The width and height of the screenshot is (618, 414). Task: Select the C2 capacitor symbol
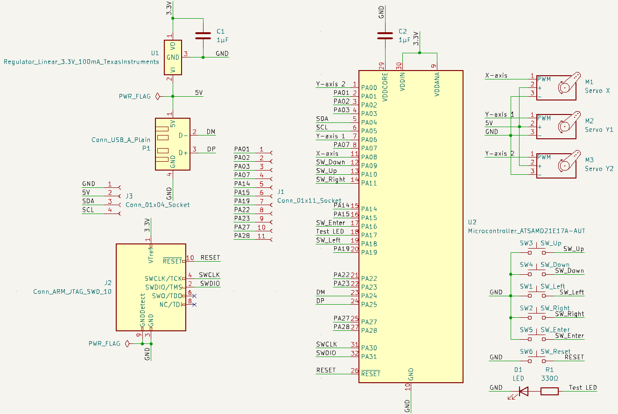(385, 35)
